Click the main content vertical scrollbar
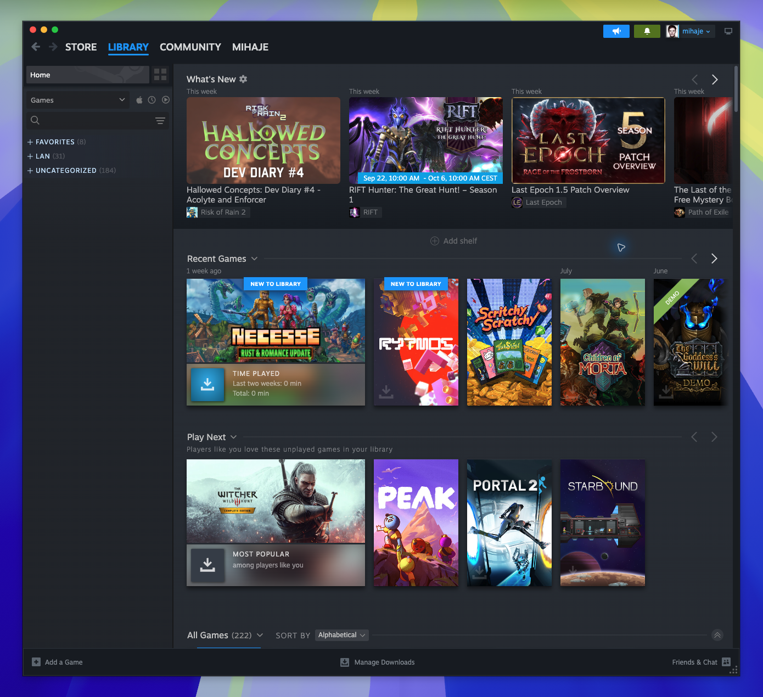Screen dimensions: 763x697 coord(736,89)
